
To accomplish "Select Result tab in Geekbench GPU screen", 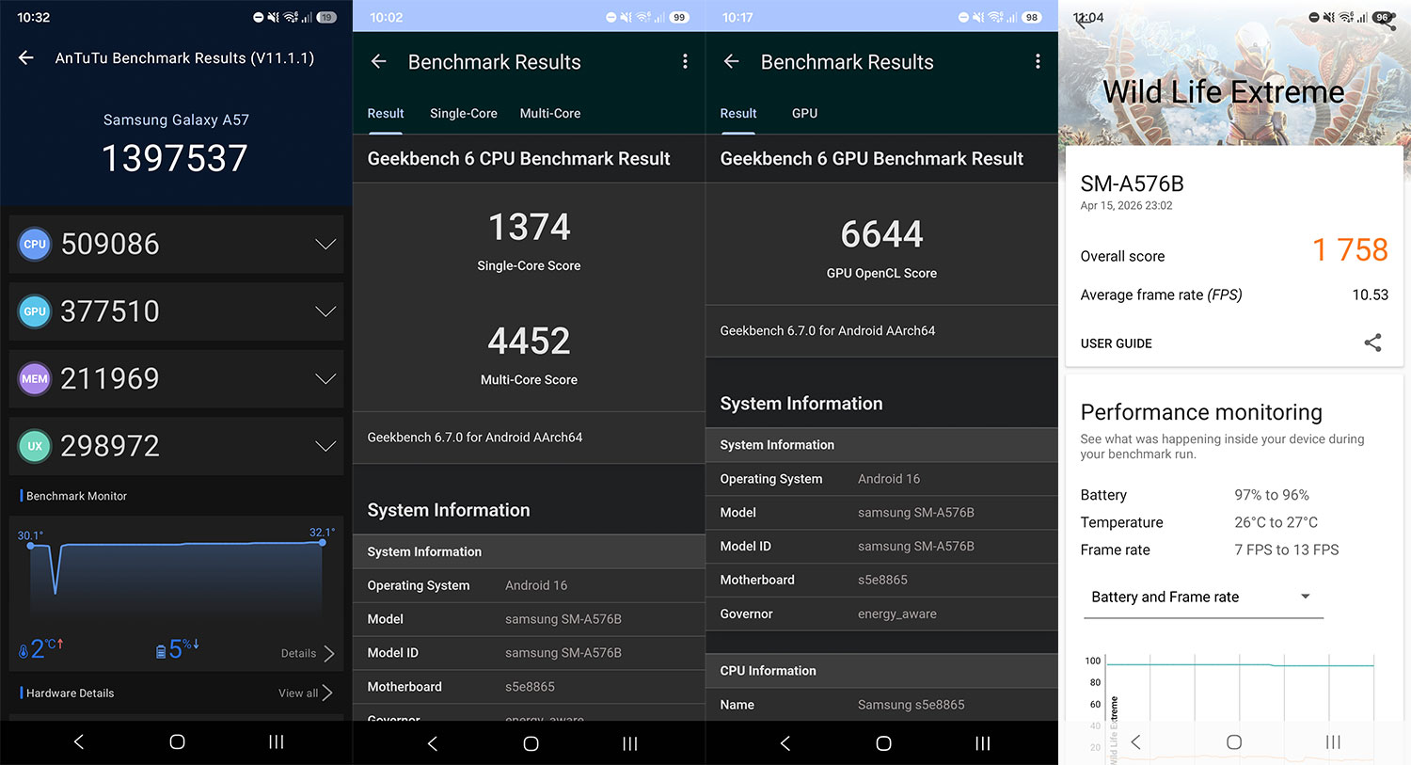I will (x=738, y=113).
